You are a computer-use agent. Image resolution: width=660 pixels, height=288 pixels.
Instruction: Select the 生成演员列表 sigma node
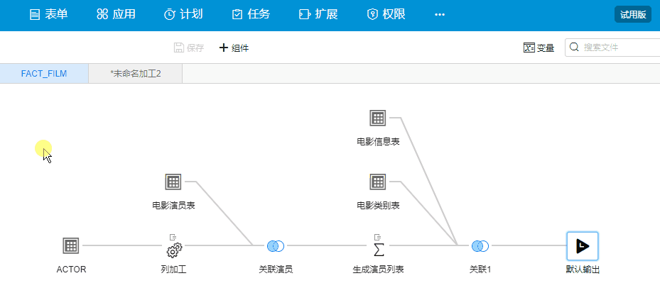pos(379,249)
